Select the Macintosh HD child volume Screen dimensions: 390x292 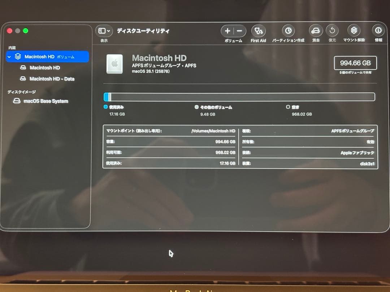pyautogui.click(x=45, y=68)
